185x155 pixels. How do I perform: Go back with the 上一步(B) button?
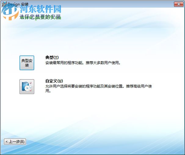tap(15, 142)
